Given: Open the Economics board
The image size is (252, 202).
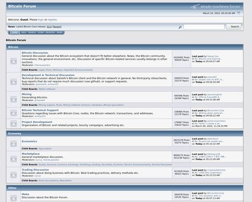Looking at the screenshot, I should point(29,141).
